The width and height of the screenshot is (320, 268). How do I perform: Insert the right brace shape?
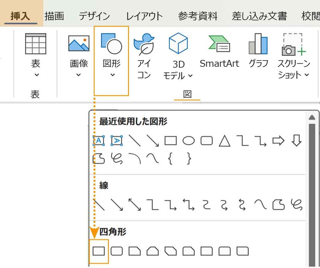189,159
